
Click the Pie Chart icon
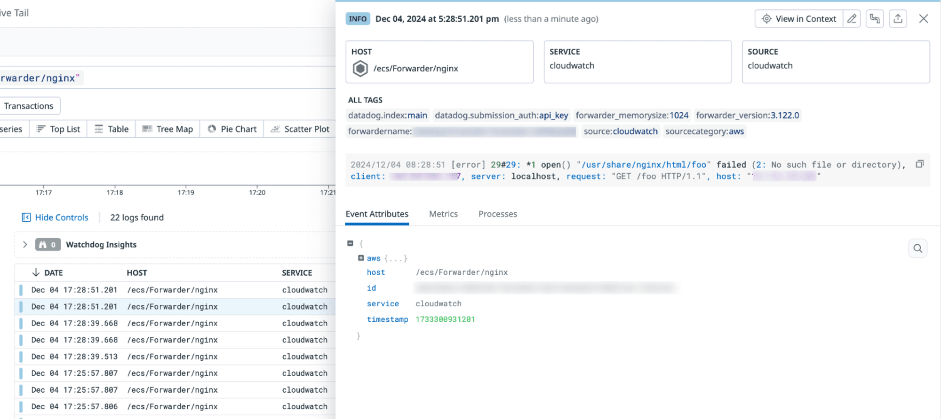pos(212,129)
